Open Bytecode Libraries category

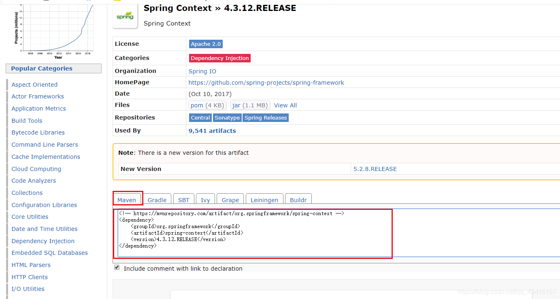tap(38, 132)
